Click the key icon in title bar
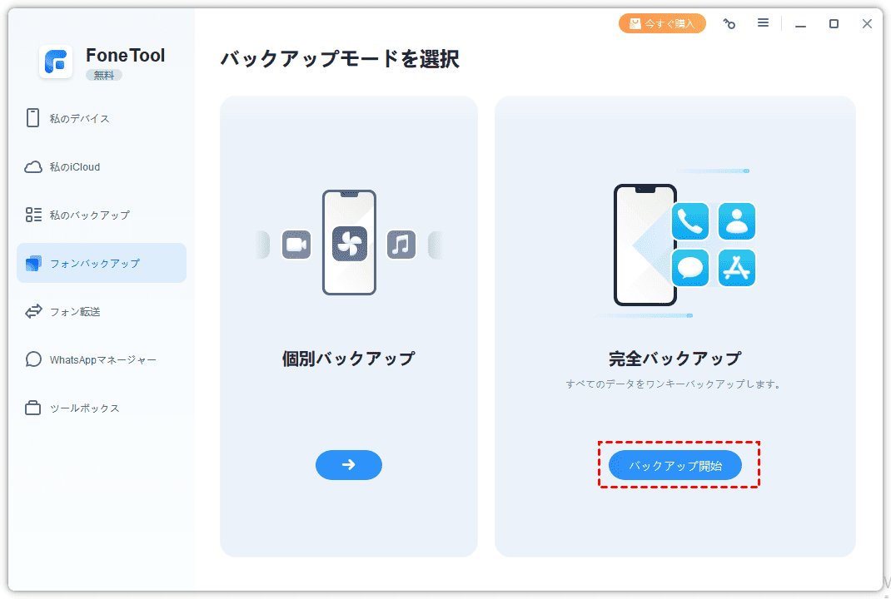 point(729,23)
